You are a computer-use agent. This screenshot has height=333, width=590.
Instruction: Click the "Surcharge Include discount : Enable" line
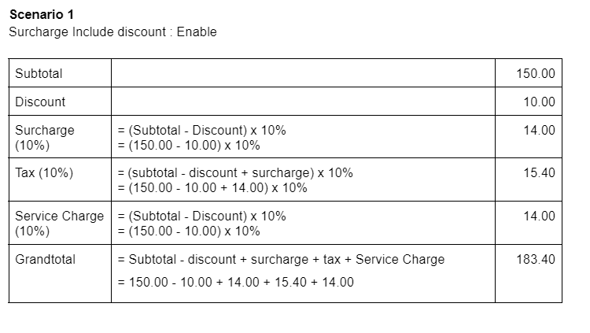tap(112, 32)
